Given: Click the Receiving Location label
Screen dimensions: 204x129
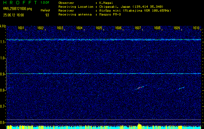Looking at the screenshot, I should (76, 6).
